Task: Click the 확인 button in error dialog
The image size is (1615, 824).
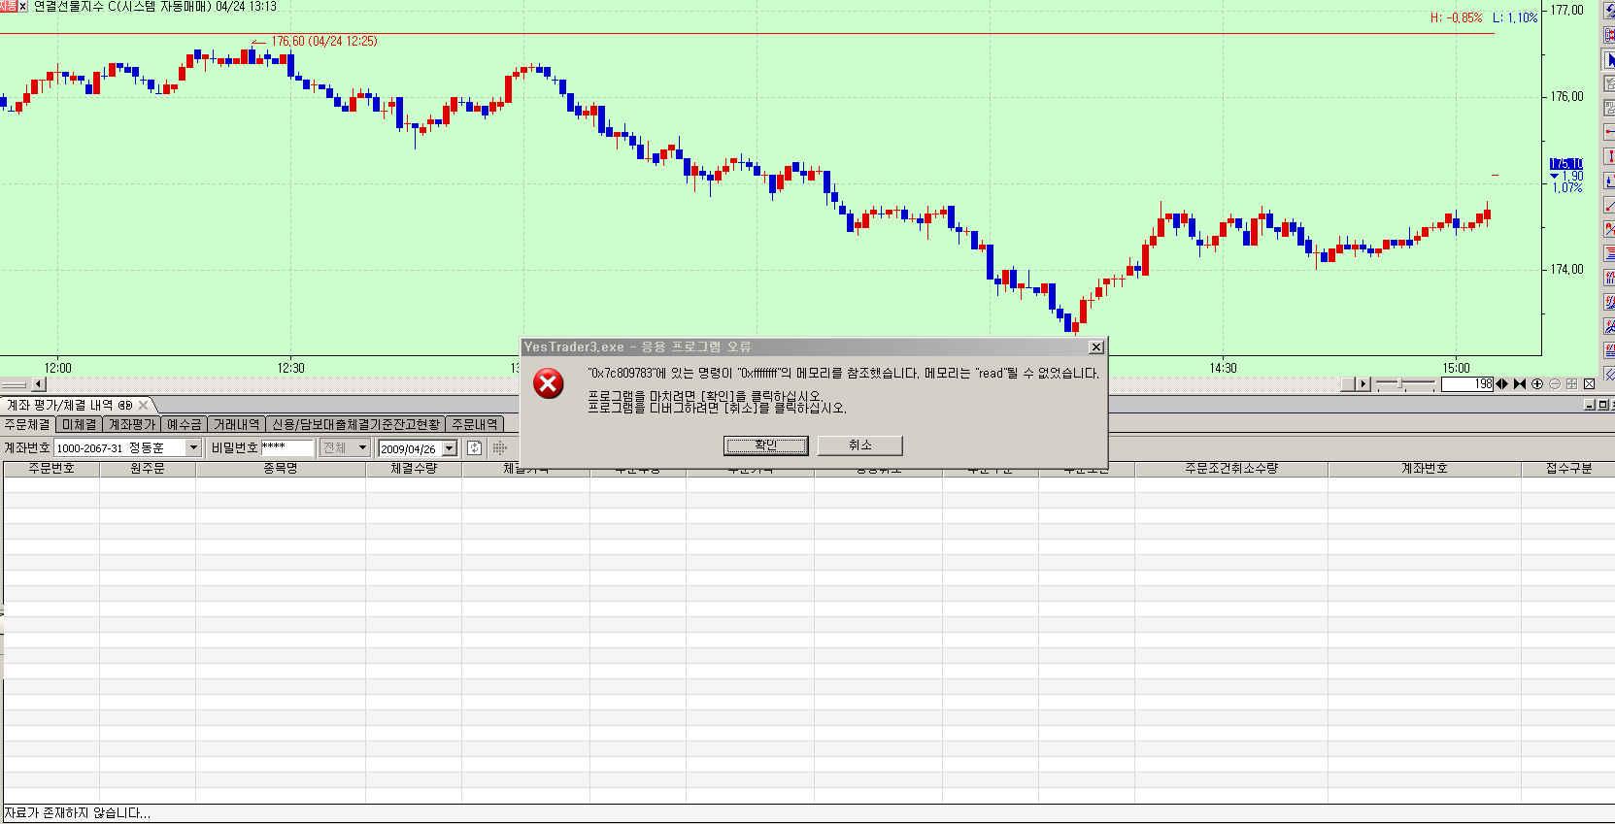Action: coord(765,445)
